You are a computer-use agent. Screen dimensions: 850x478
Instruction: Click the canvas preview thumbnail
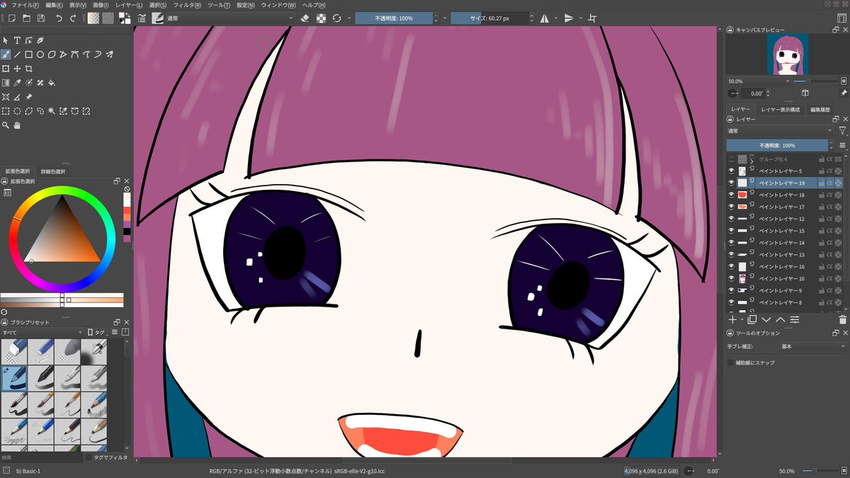pos(786,55)
